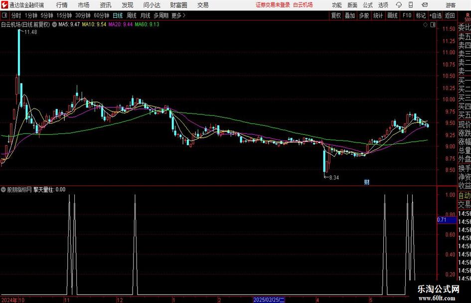Click the R 500 badge icon
The height and width of the screenshot is (303, 471).
[468, 17]
